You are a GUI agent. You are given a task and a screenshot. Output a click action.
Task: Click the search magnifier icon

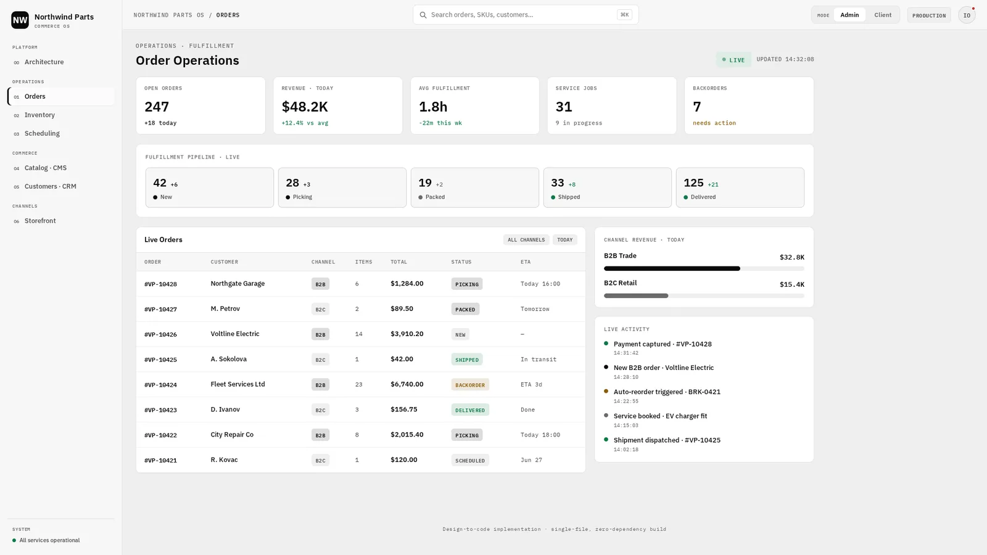423,15
